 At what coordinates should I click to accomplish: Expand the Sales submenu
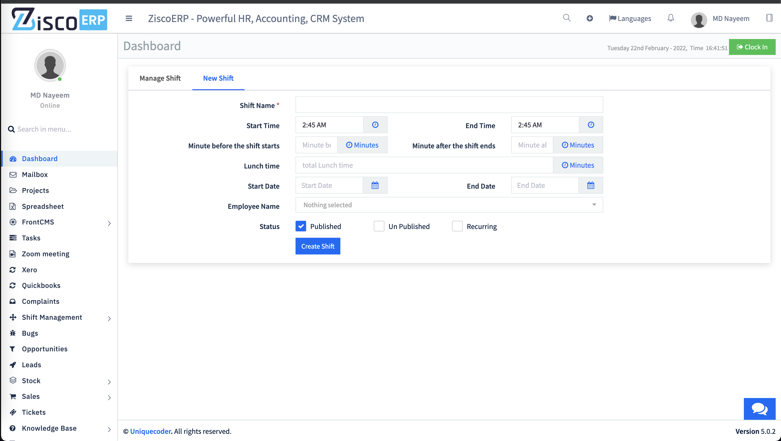(109, 398)
